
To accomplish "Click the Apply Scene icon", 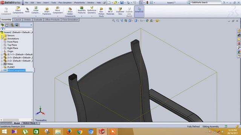I will (x=151, y=21).
